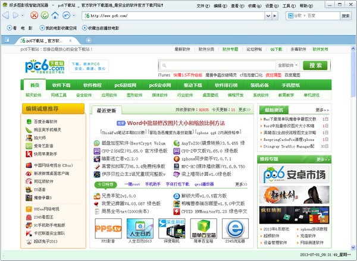The width and height of the screenshot is (357, 261).
Task: Click the 人生日历2013 thumbnail icon
Action: pos(140,228)
